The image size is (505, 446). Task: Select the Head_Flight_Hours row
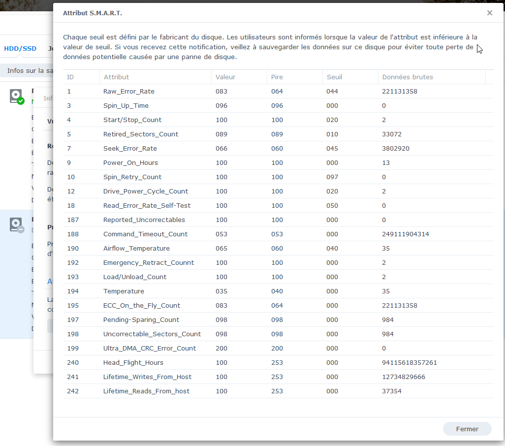(278, 363)
